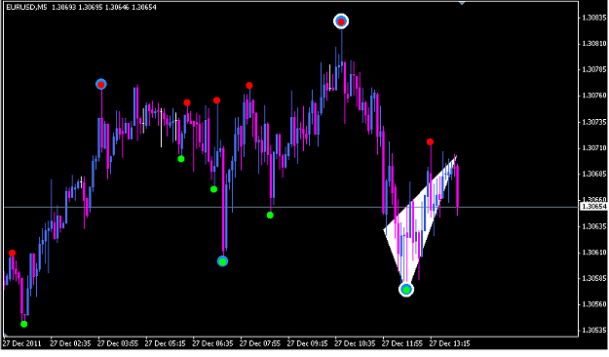The image size is (609, 357).
Task: Click the 1.30535 price axis label
Action: pos(594,331)
